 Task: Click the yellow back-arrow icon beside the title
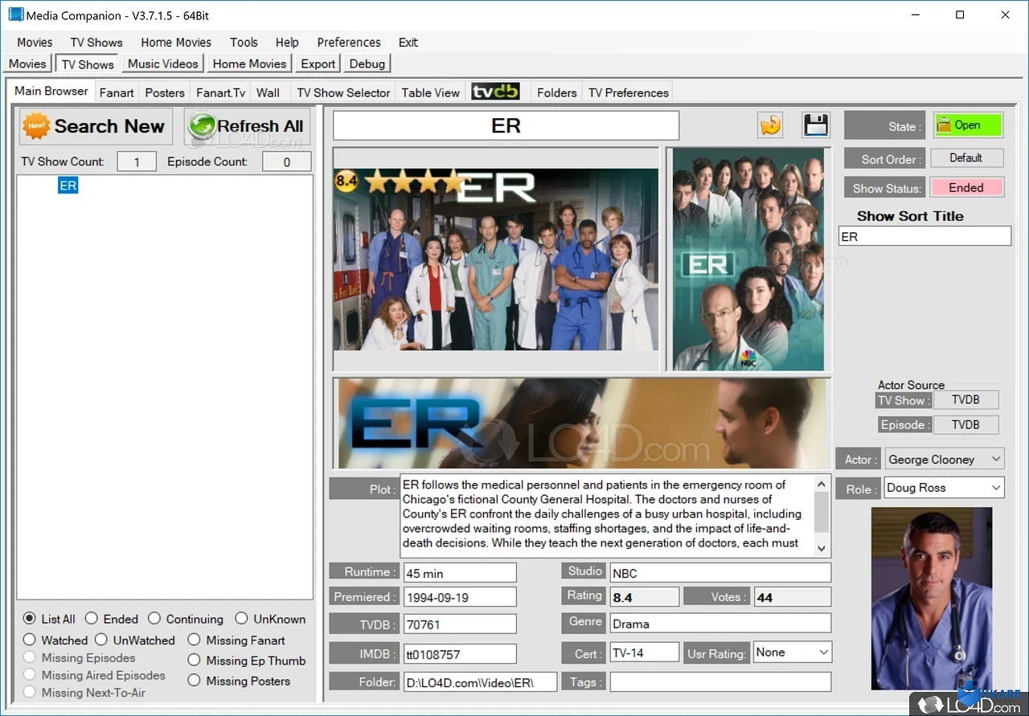pyautogui.click(x=770, y=125)
